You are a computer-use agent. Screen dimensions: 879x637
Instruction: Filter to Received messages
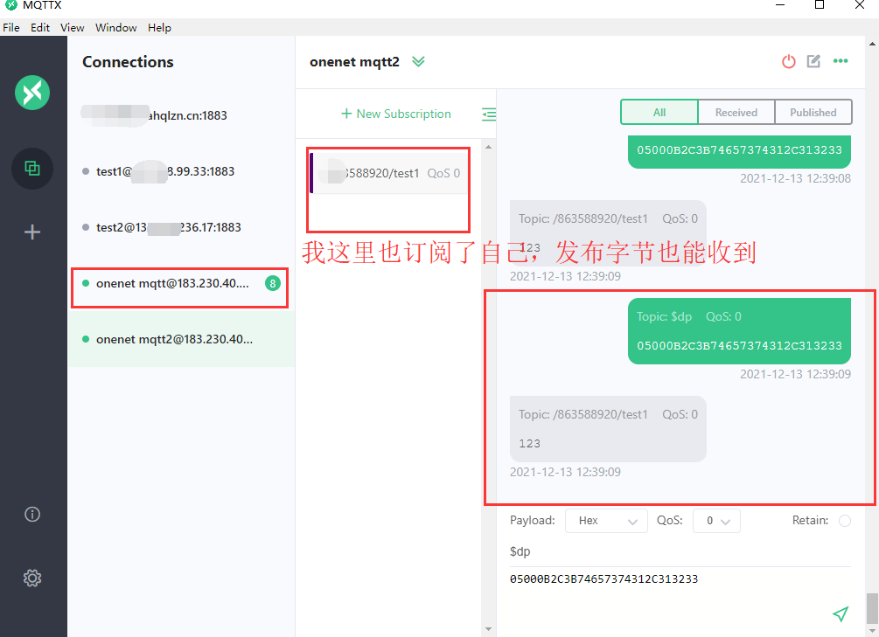[x=736, y=112]
